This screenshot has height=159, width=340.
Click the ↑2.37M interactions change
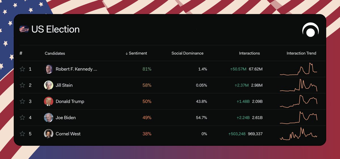click(241, 85)
